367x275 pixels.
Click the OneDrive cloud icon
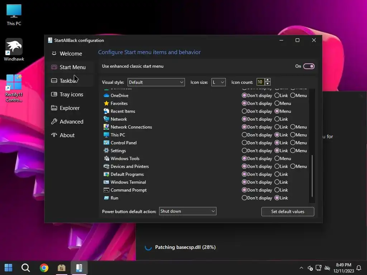106,95
